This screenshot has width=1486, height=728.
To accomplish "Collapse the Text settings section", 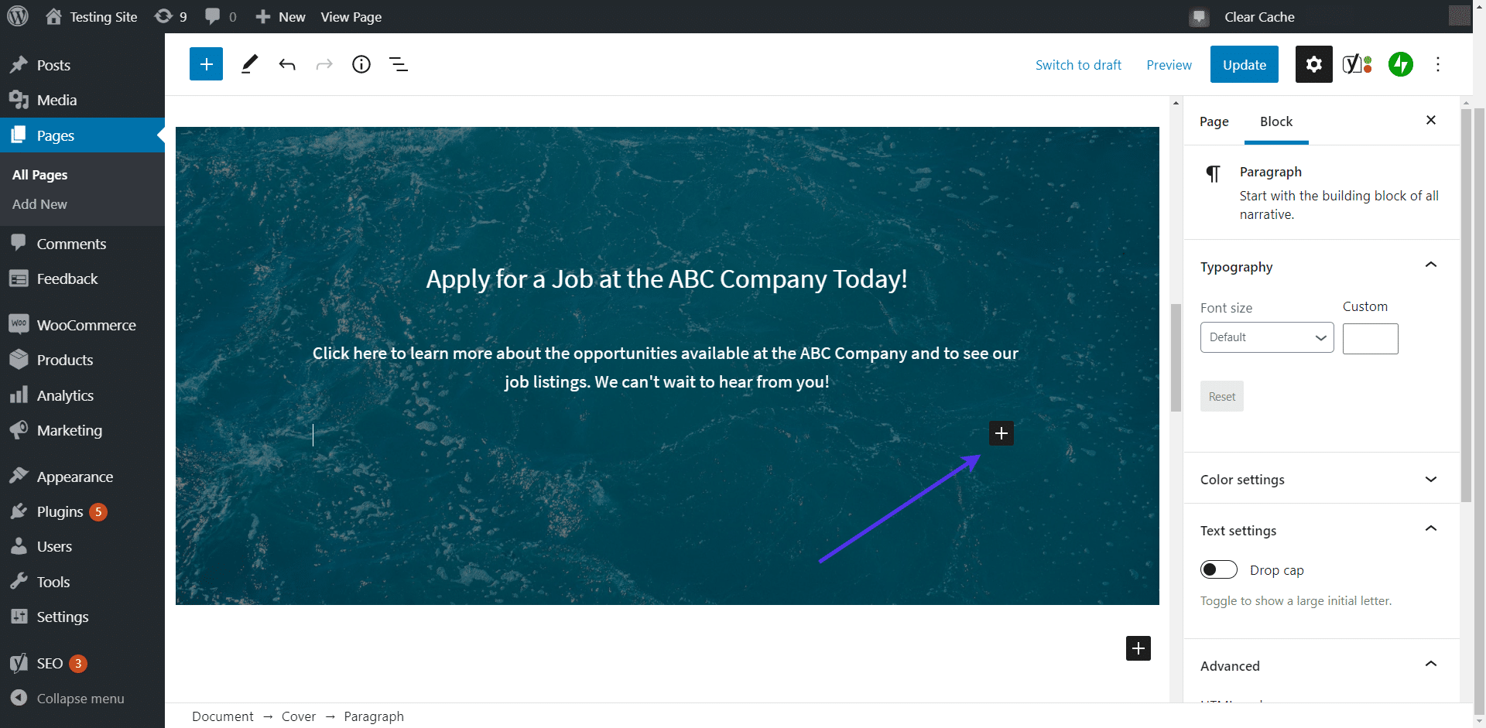I will (1430, 529).
